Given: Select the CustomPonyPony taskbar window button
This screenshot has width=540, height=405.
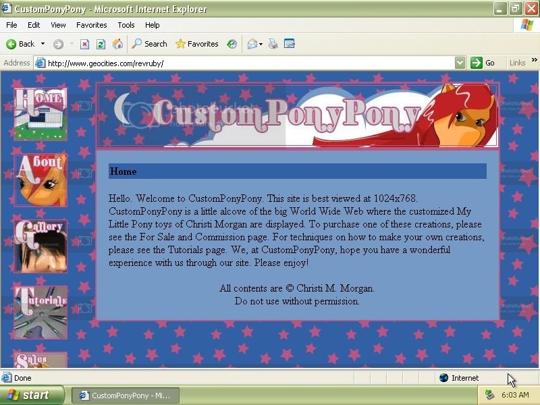Looking at the screenshot, I should click(126, 396).
